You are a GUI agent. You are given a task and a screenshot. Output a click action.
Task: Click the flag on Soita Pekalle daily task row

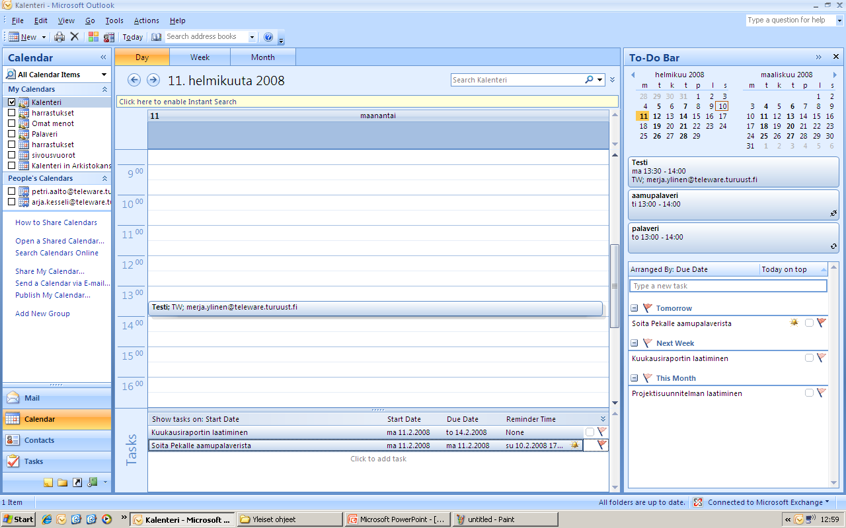click(601, 445)
